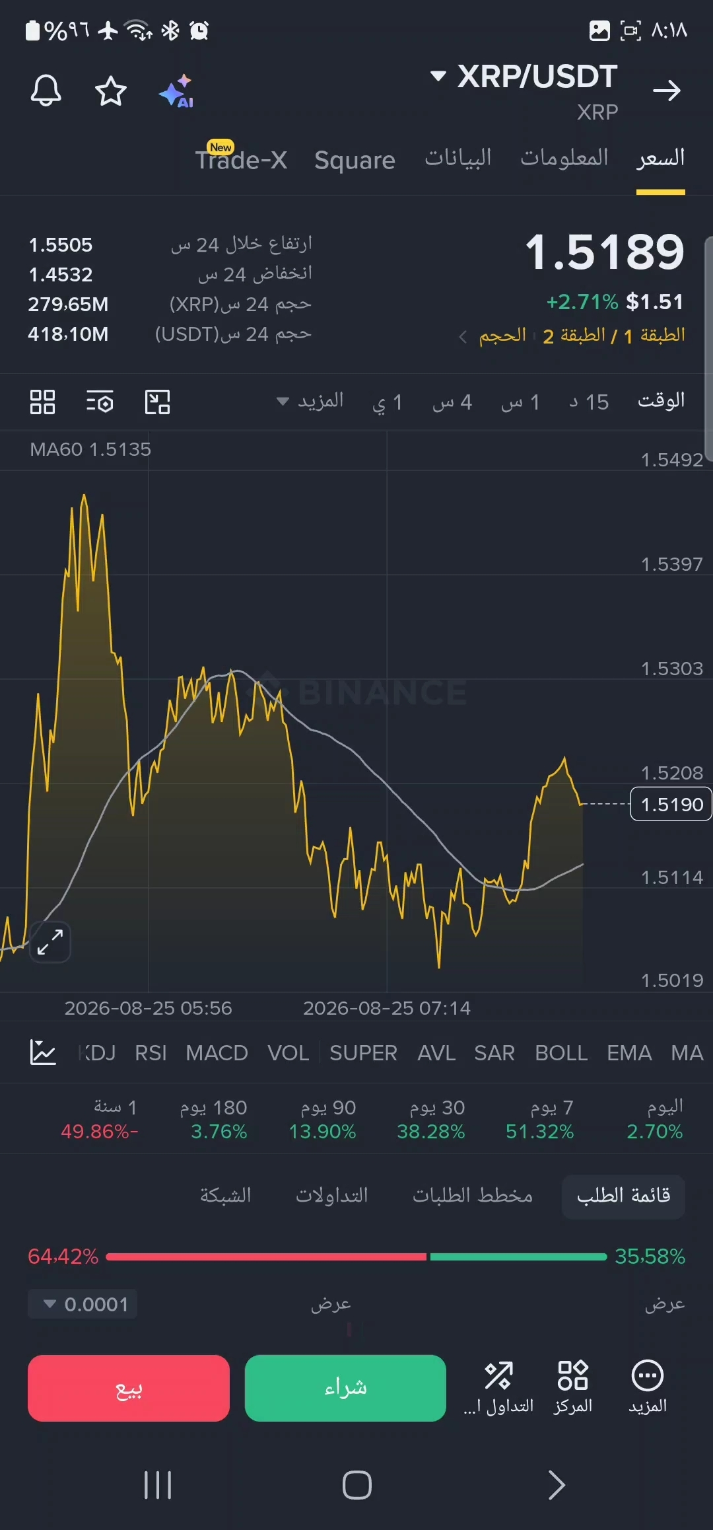The width and height of the screenshot is (713, 1530).
Task: Open the AI assistant sparkle icon
Action: 176,91
